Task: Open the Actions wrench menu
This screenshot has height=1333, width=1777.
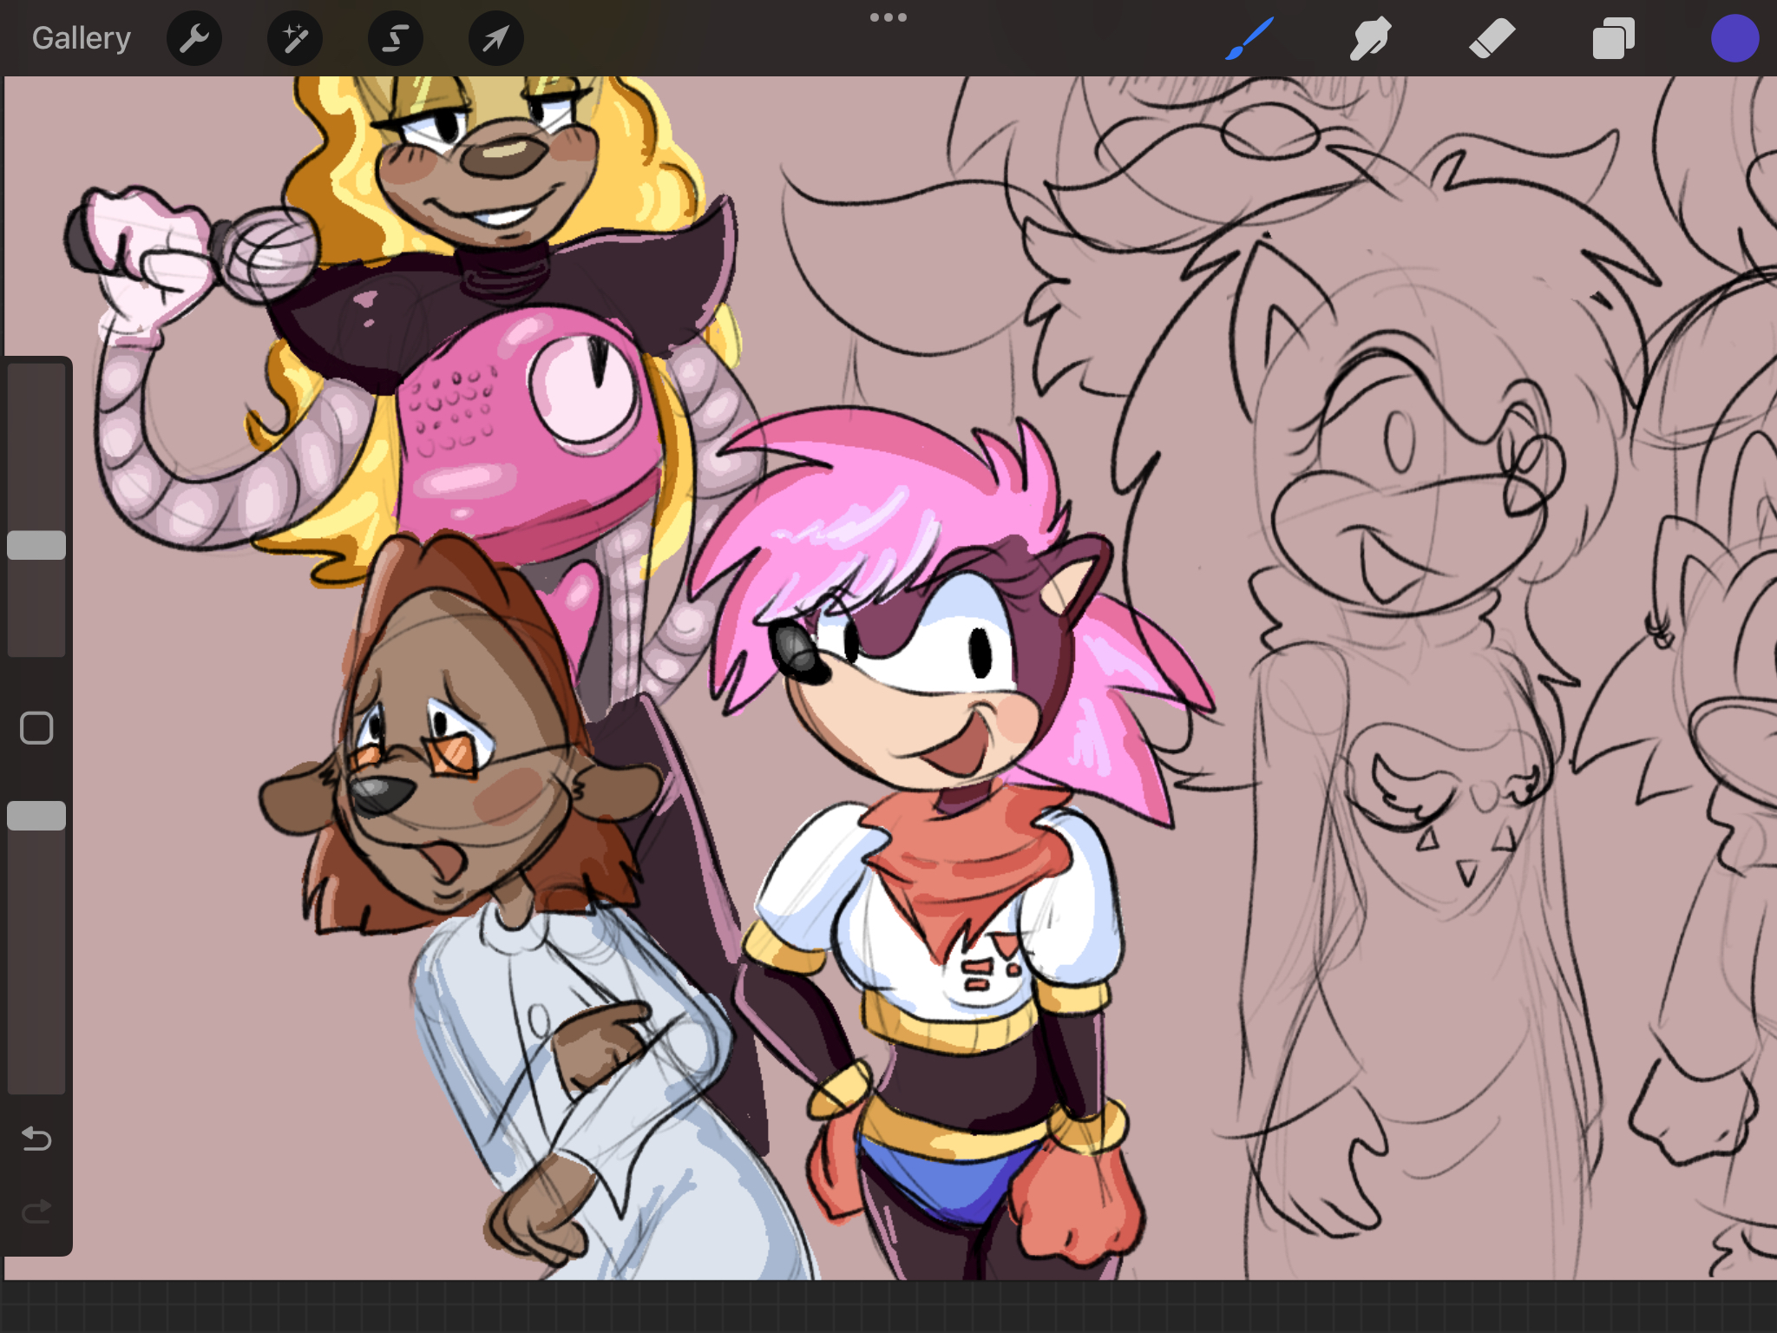Action: pyautogui.click(x=194, y=38)
